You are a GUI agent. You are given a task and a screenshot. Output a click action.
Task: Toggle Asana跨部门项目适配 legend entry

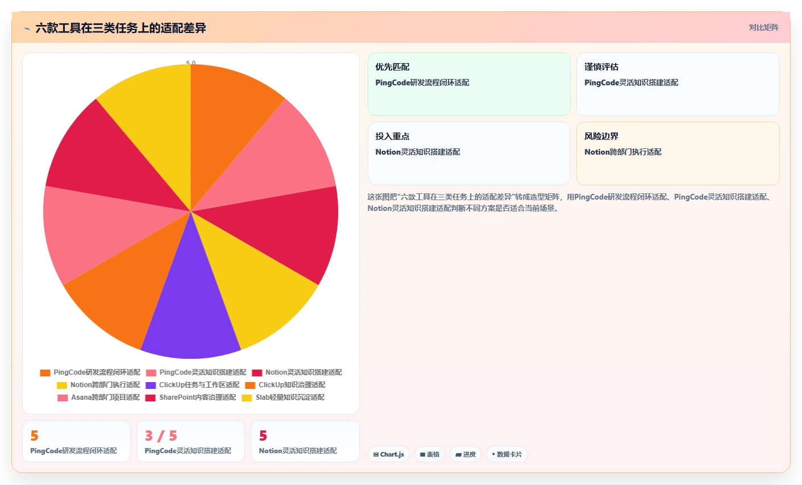click(98, 397)
